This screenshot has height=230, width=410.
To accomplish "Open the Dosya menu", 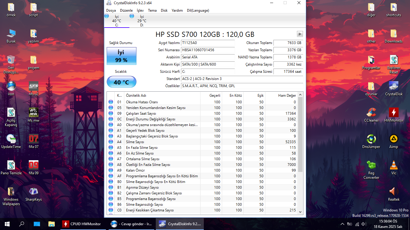I will coord(111,10).
